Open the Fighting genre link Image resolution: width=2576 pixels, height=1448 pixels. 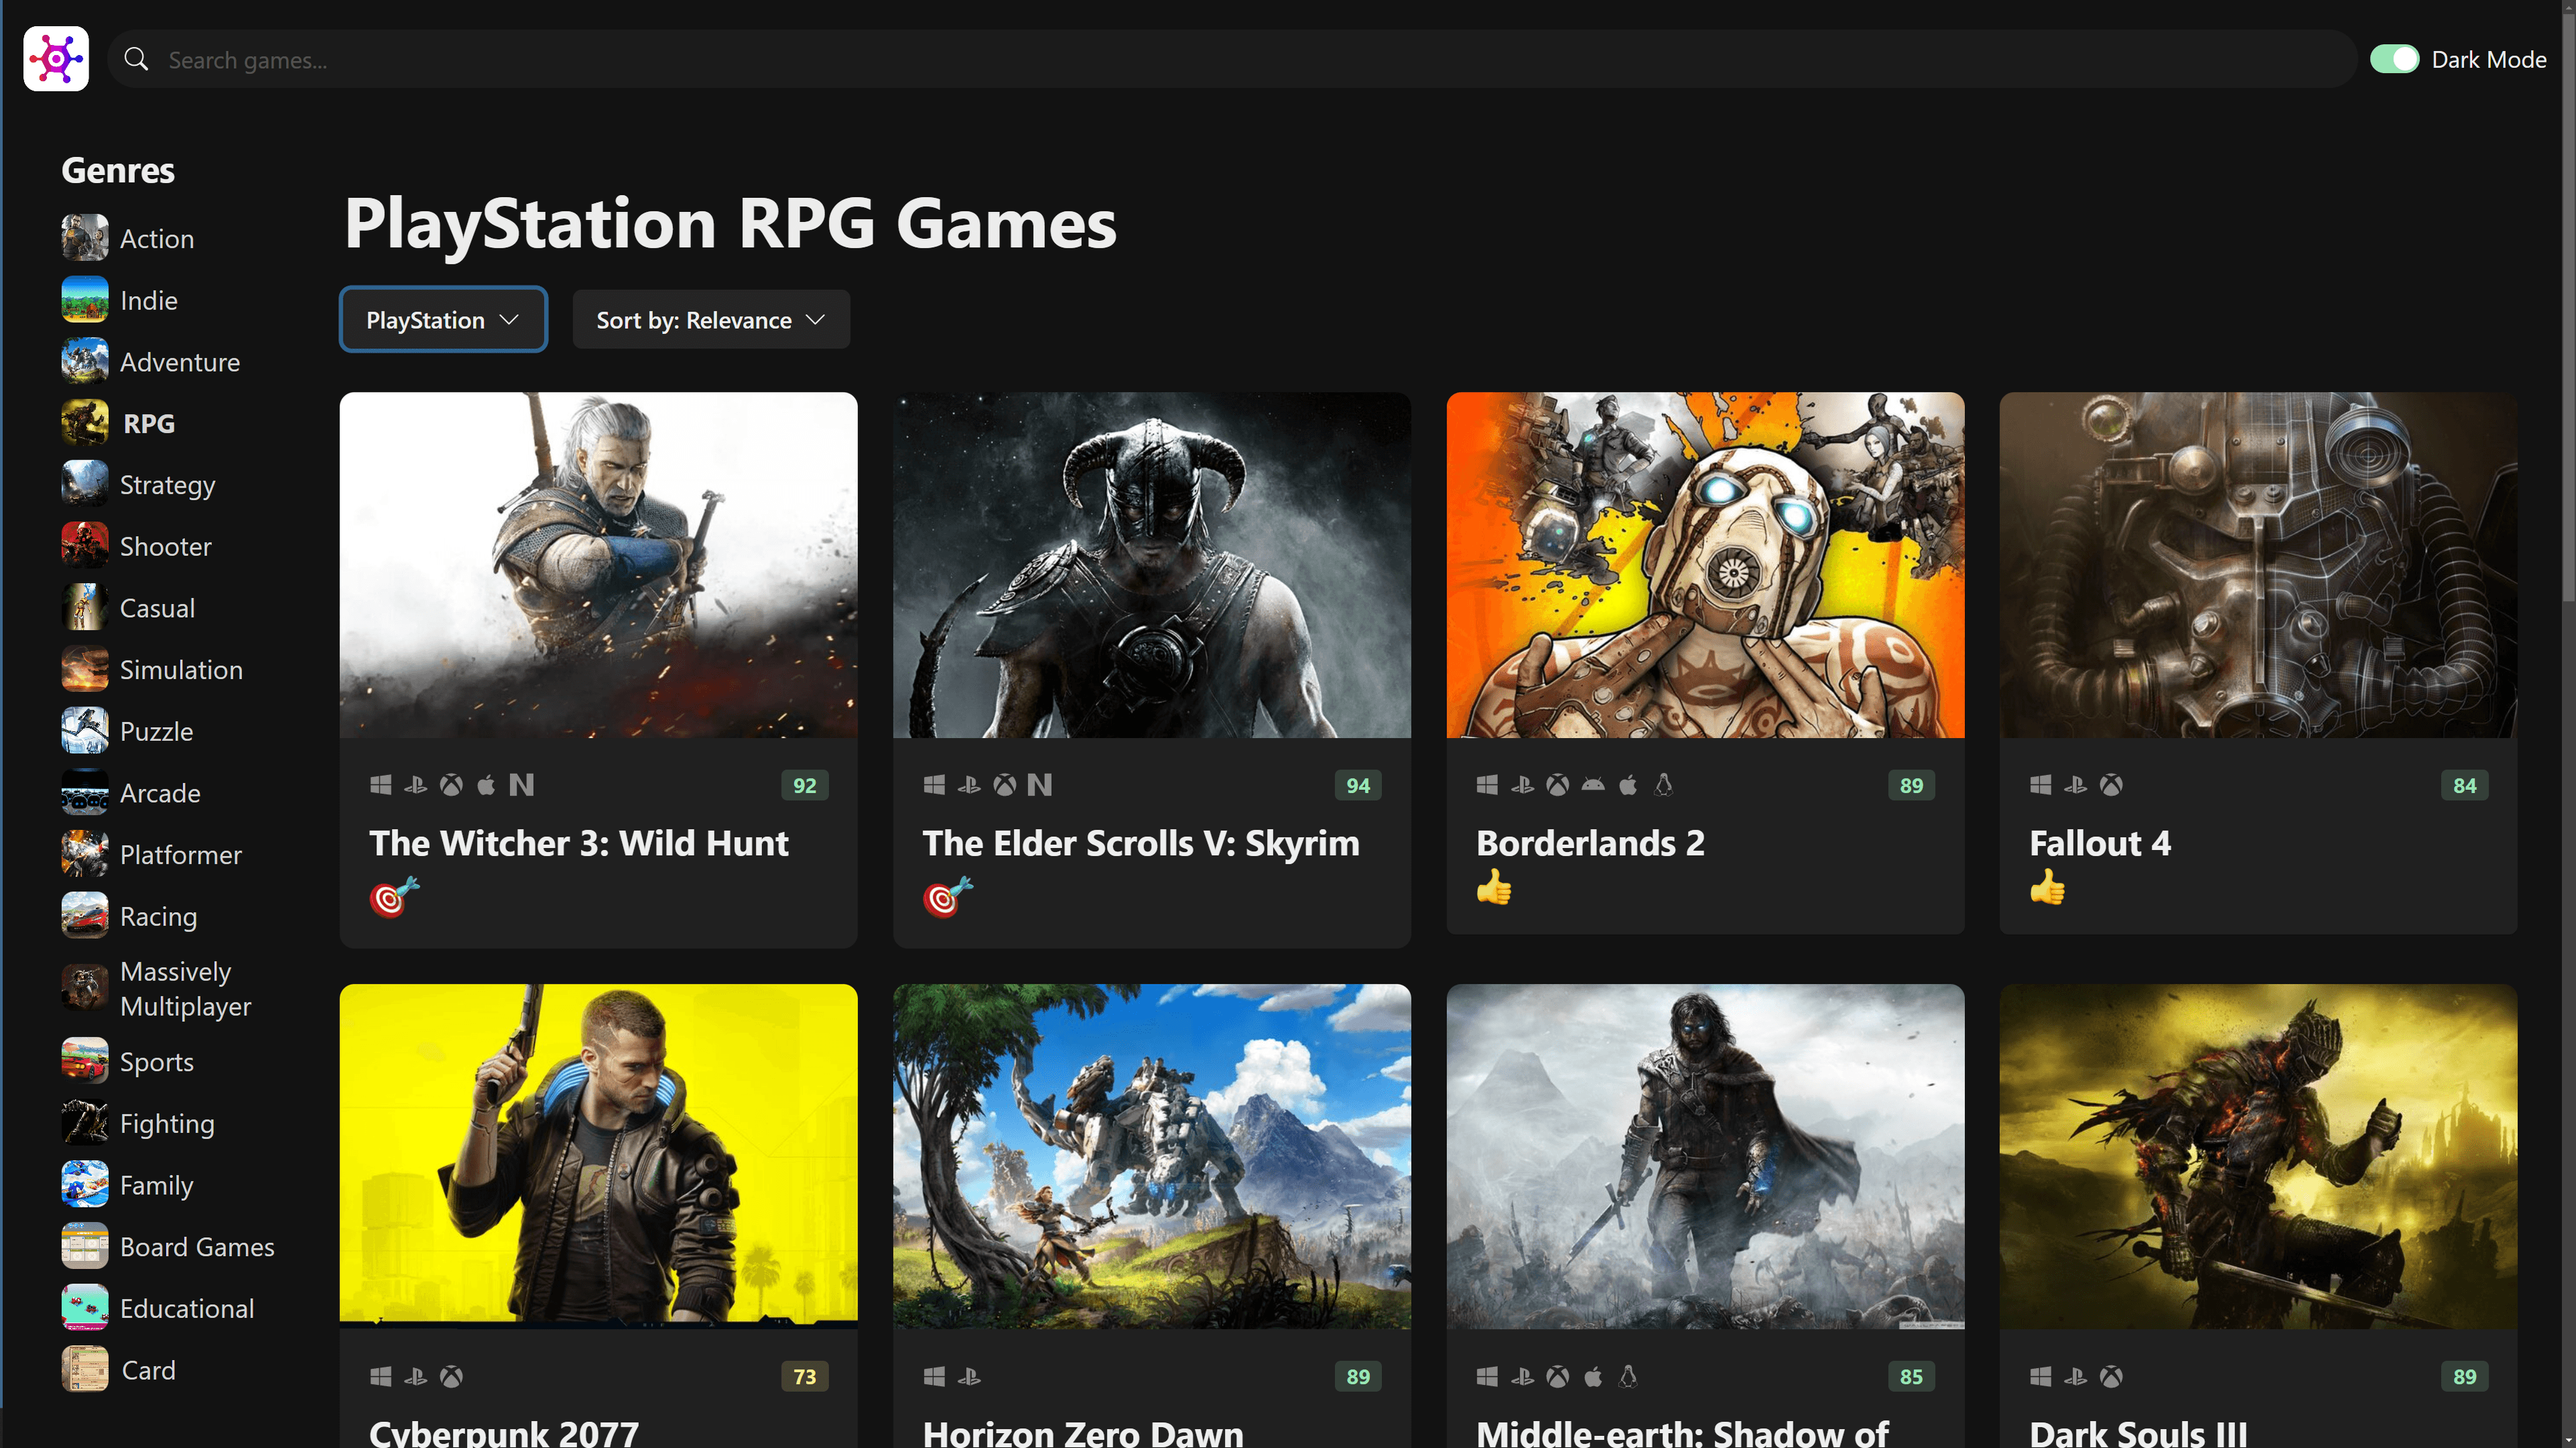pyautogui.click(x=167, y=1124)
